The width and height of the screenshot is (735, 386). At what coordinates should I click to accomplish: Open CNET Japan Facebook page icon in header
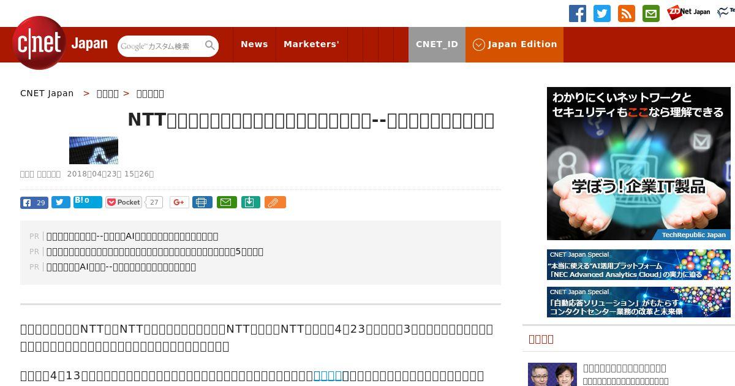pyautogui.click(x=578, y=13)
